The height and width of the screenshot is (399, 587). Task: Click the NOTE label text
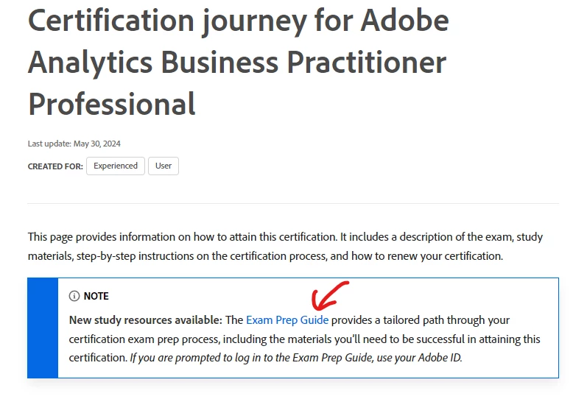(x=96, y=296)
